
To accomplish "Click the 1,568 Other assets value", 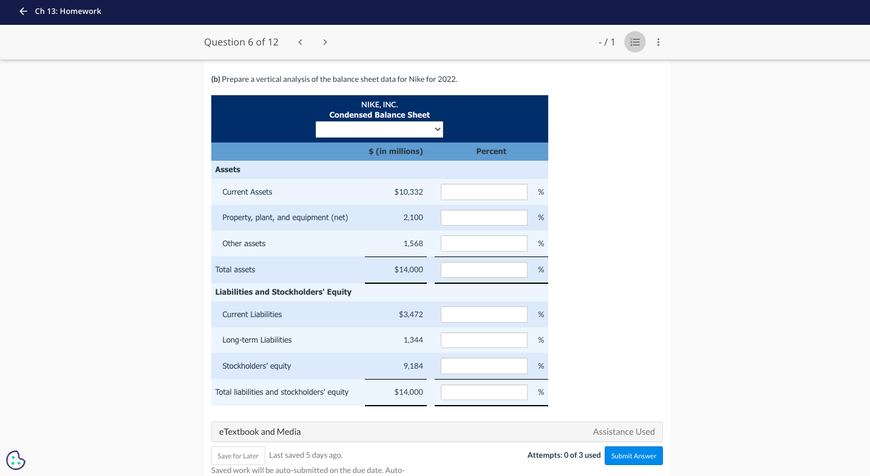I will (413, 243).
